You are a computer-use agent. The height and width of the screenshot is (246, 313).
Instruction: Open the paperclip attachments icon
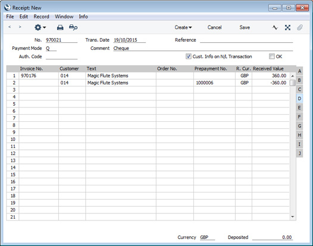[x=300, y=27]
